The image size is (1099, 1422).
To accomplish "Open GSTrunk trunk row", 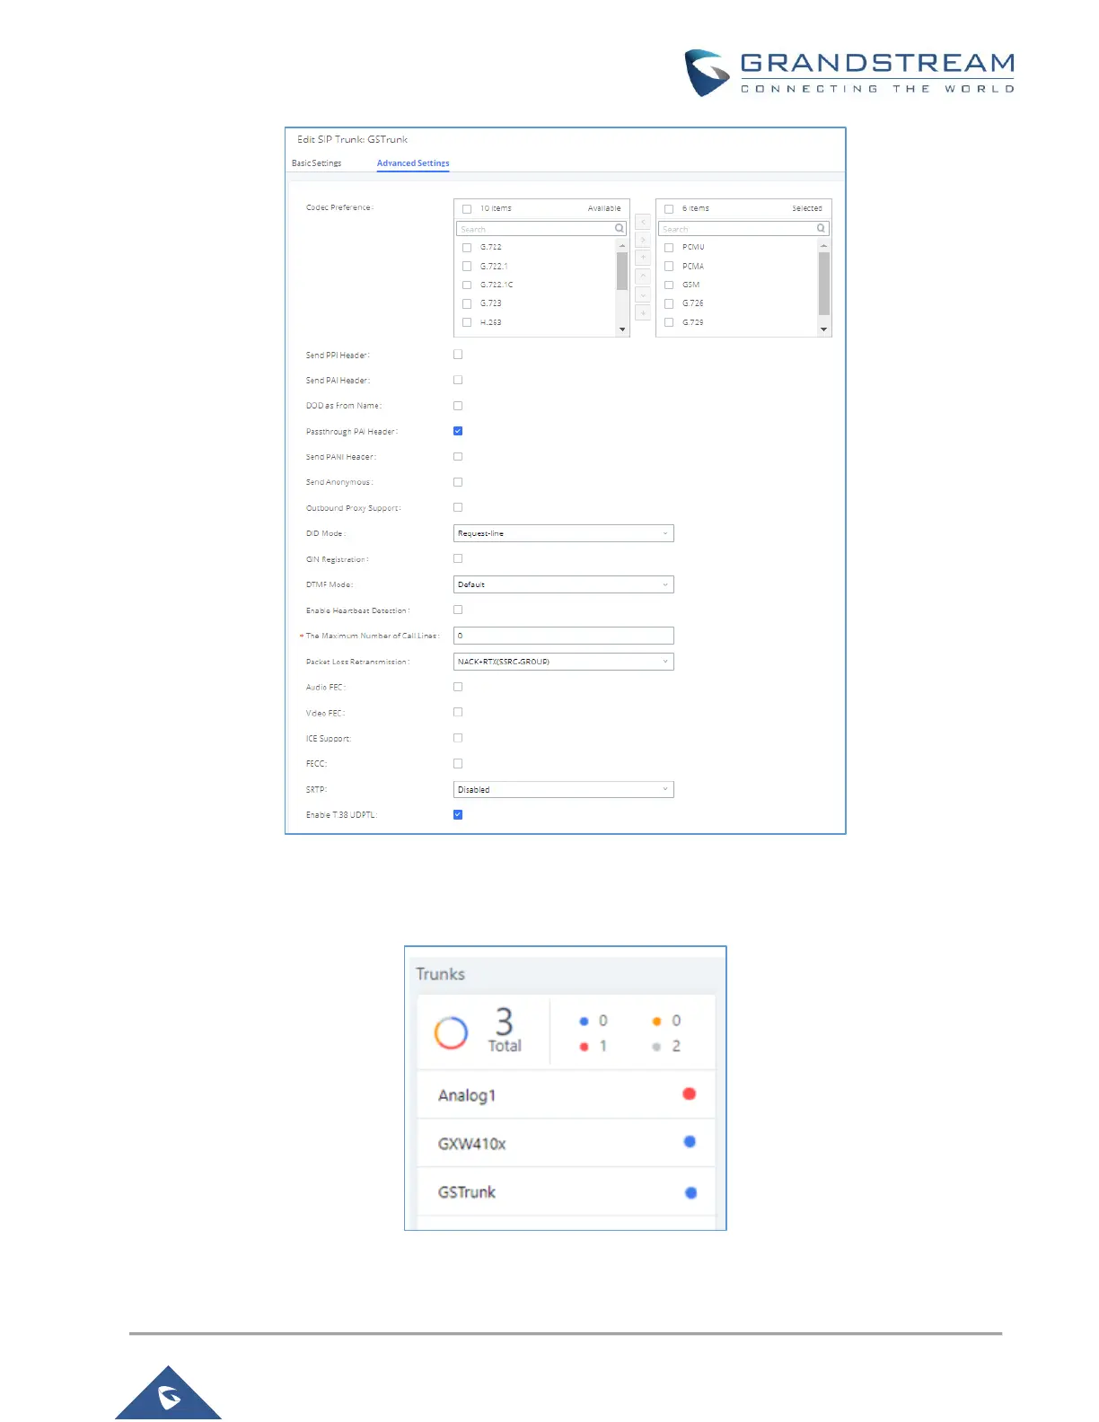I will point(567,1192).
